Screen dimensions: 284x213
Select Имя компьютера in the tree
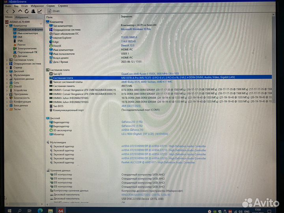point(25,33)
